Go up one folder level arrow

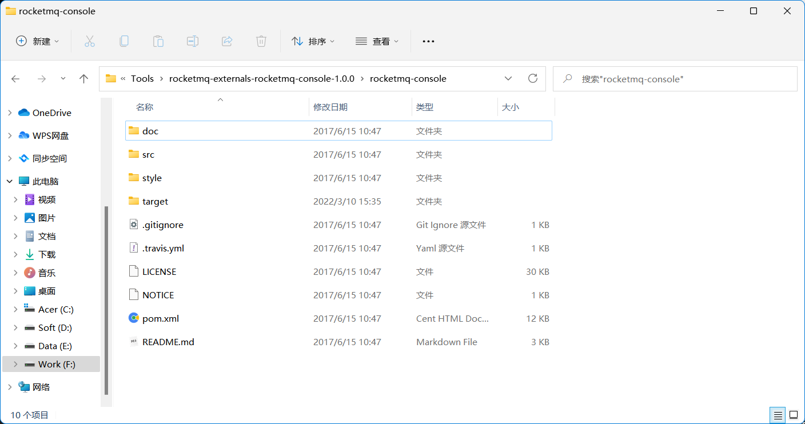tap(84, 79)
